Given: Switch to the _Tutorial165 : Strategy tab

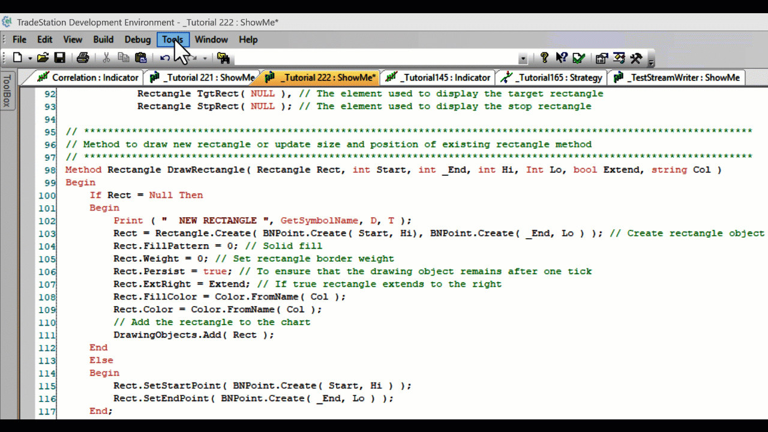Looking at the screenshot, I should (552, 77).
